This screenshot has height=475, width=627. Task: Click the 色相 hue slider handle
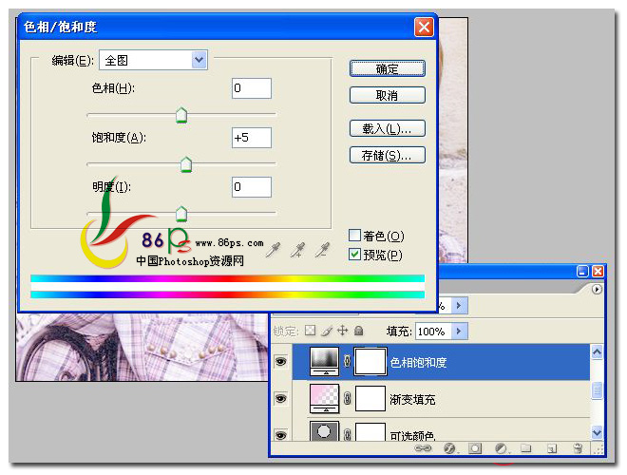coord(181,115)
